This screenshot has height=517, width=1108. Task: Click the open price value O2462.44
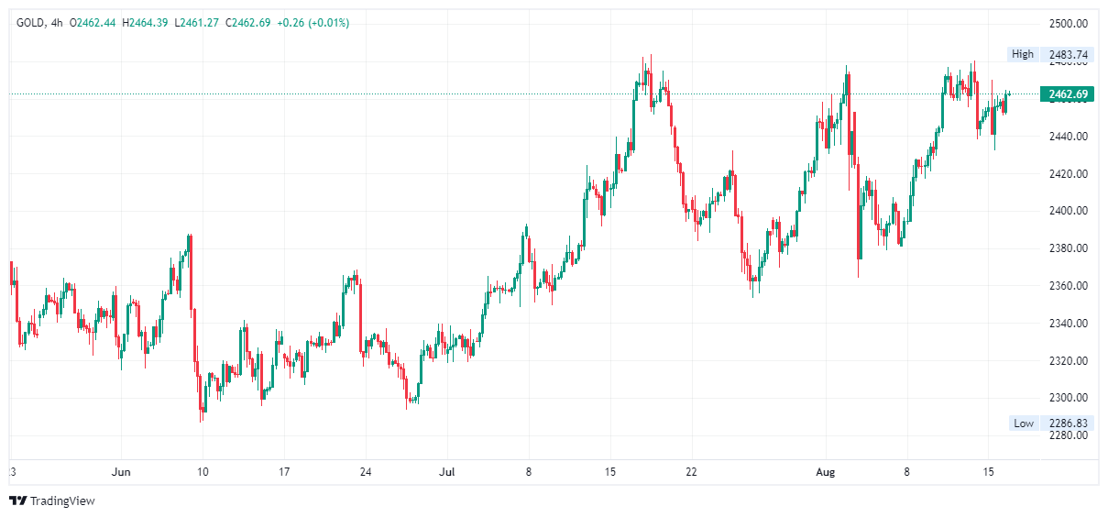click(93, 23)
